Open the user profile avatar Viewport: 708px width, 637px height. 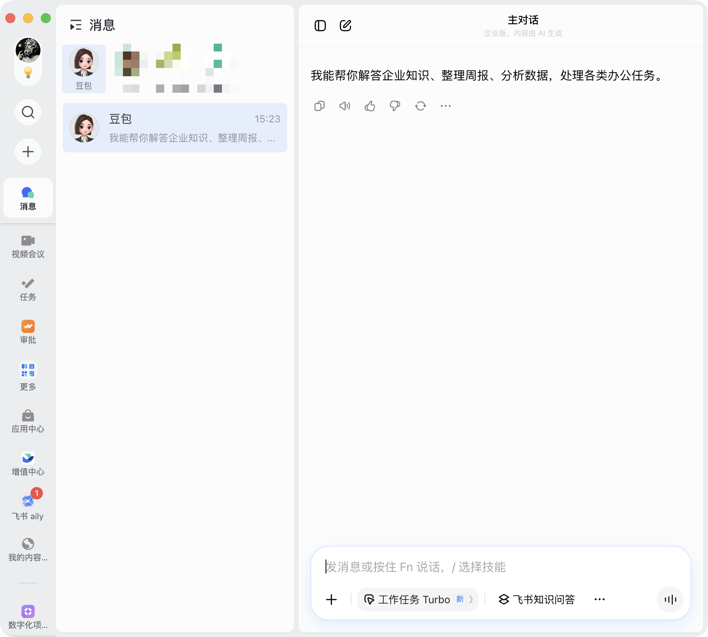(x=28, y=50)
